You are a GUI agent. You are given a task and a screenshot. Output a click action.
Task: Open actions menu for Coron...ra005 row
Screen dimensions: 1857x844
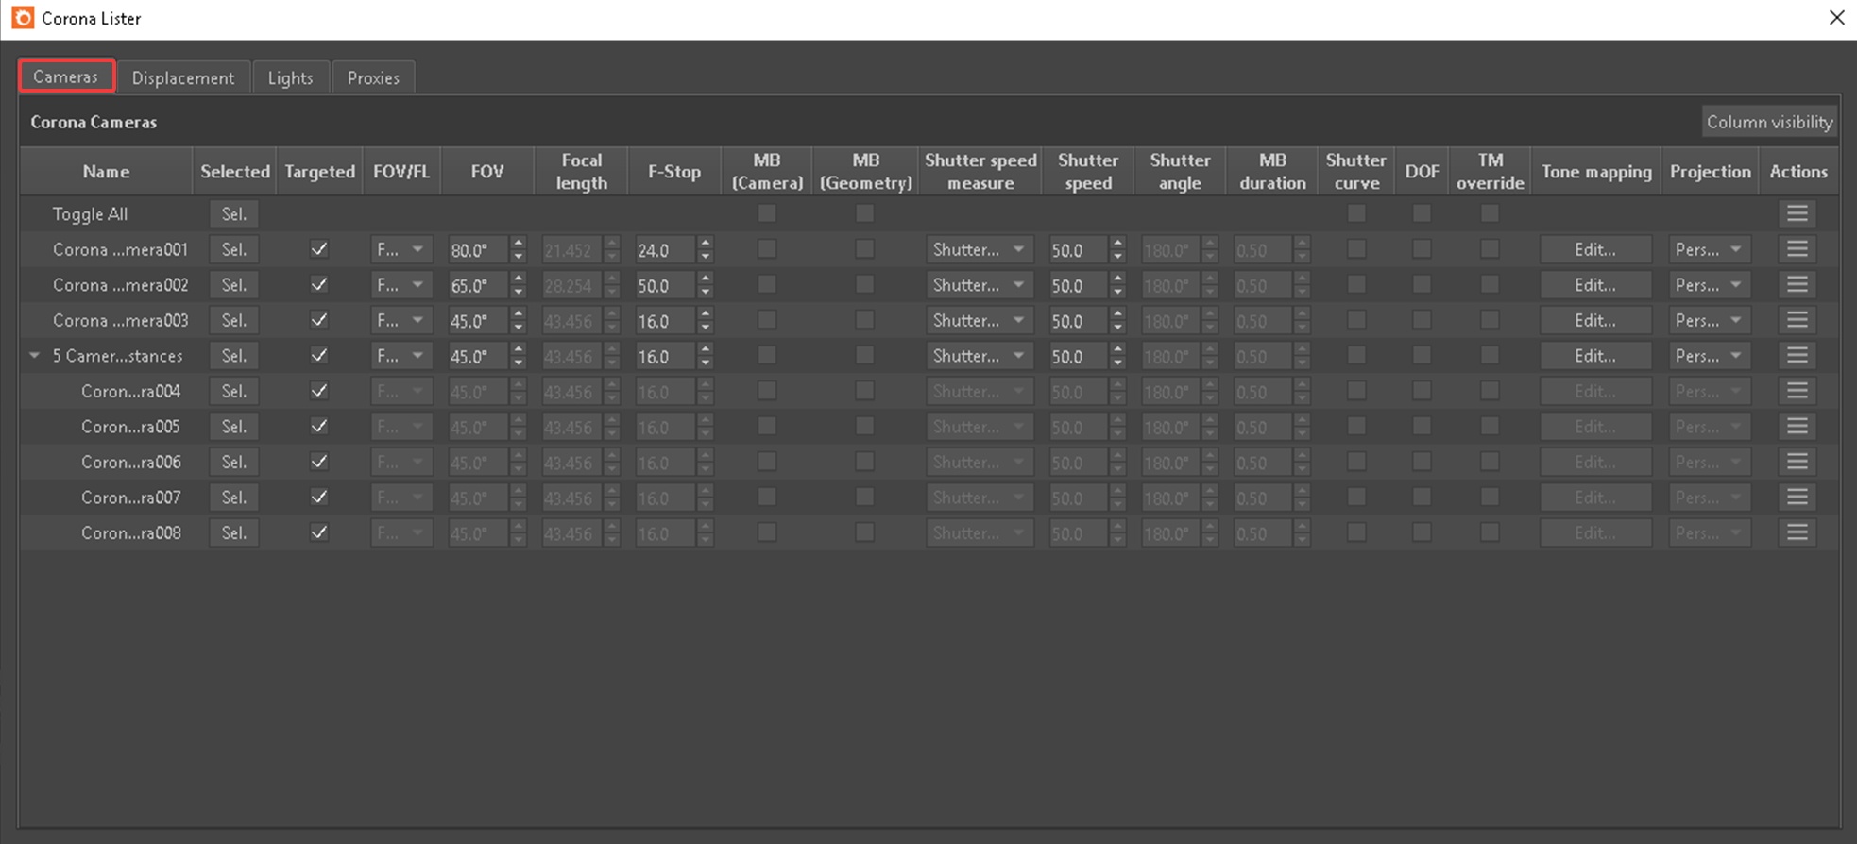click(x=1797, y=427)
